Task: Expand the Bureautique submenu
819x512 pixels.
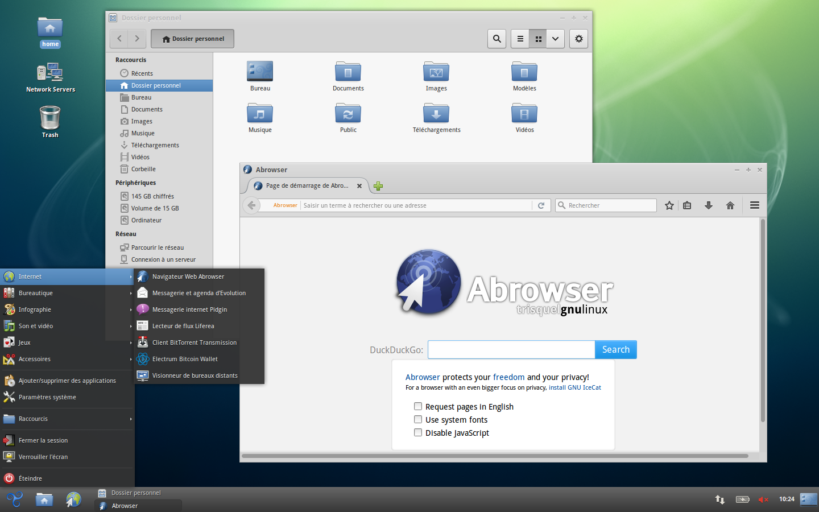Action: coord(67,293)
